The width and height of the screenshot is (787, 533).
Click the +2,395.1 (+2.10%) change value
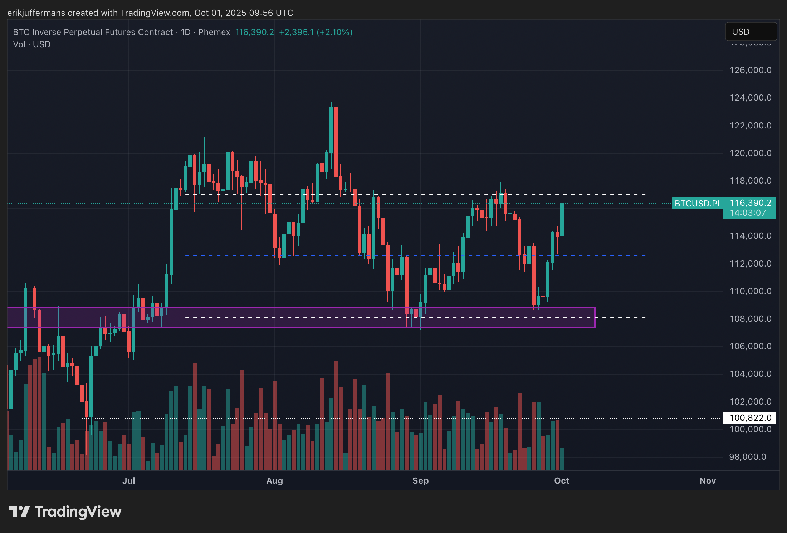click(316, 32)
